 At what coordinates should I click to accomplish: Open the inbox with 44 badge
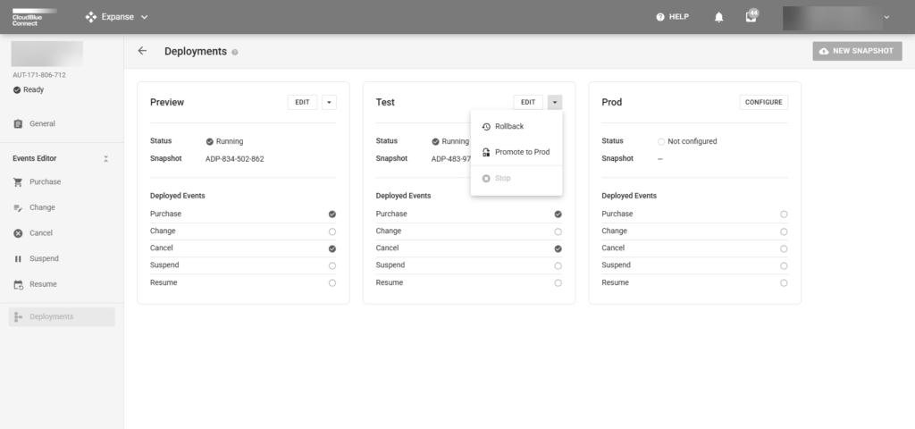[x=751, y=16]
